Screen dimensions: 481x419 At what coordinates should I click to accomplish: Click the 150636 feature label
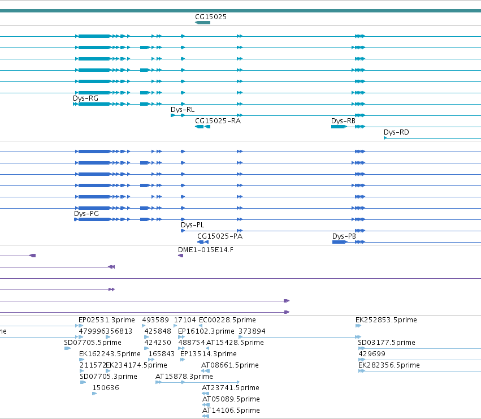(x=106, y=388)
